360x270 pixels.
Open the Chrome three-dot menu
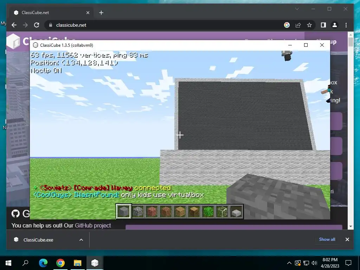346,25
